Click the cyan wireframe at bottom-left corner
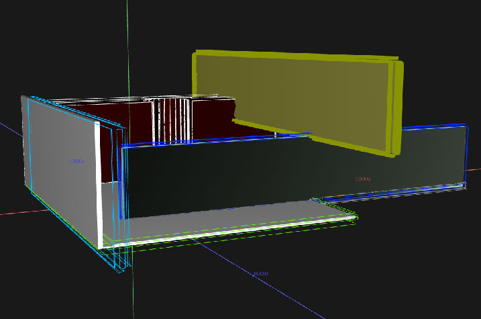481x319 pixels. 119,264
